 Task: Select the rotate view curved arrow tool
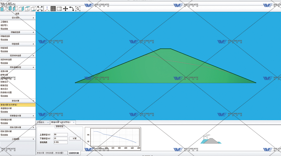[x=72, y=9]
